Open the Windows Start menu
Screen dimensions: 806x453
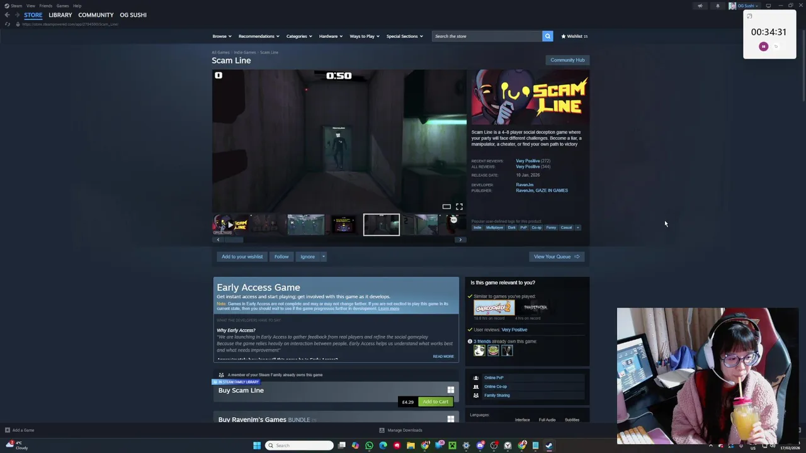click(256, 445)
